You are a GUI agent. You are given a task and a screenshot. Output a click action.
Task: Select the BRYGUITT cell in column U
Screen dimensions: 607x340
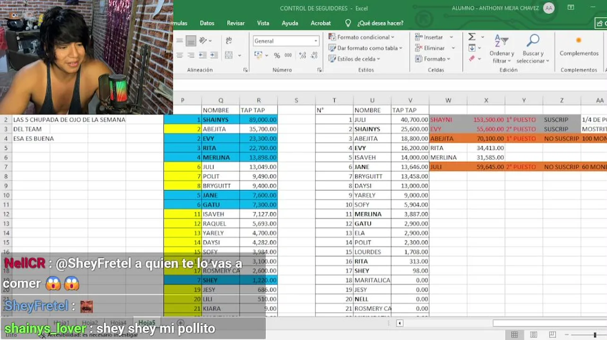click(x=372, y=176)
